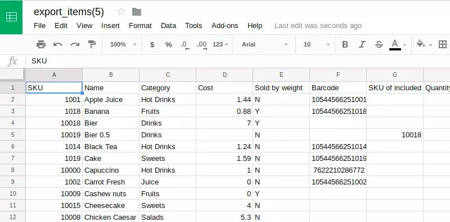
Task: Select column D header
Action: (x=224, y=75)
